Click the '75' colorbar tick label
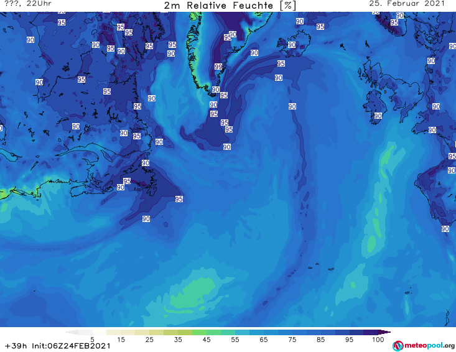Screen dimensions: 456x352 292,340
